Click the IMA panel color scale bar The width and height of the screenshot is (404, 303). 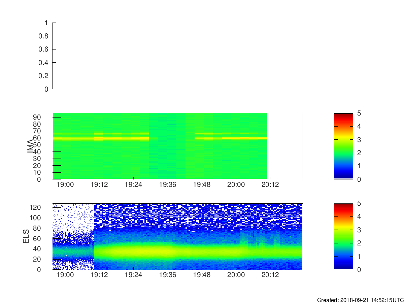click(343, 146)
